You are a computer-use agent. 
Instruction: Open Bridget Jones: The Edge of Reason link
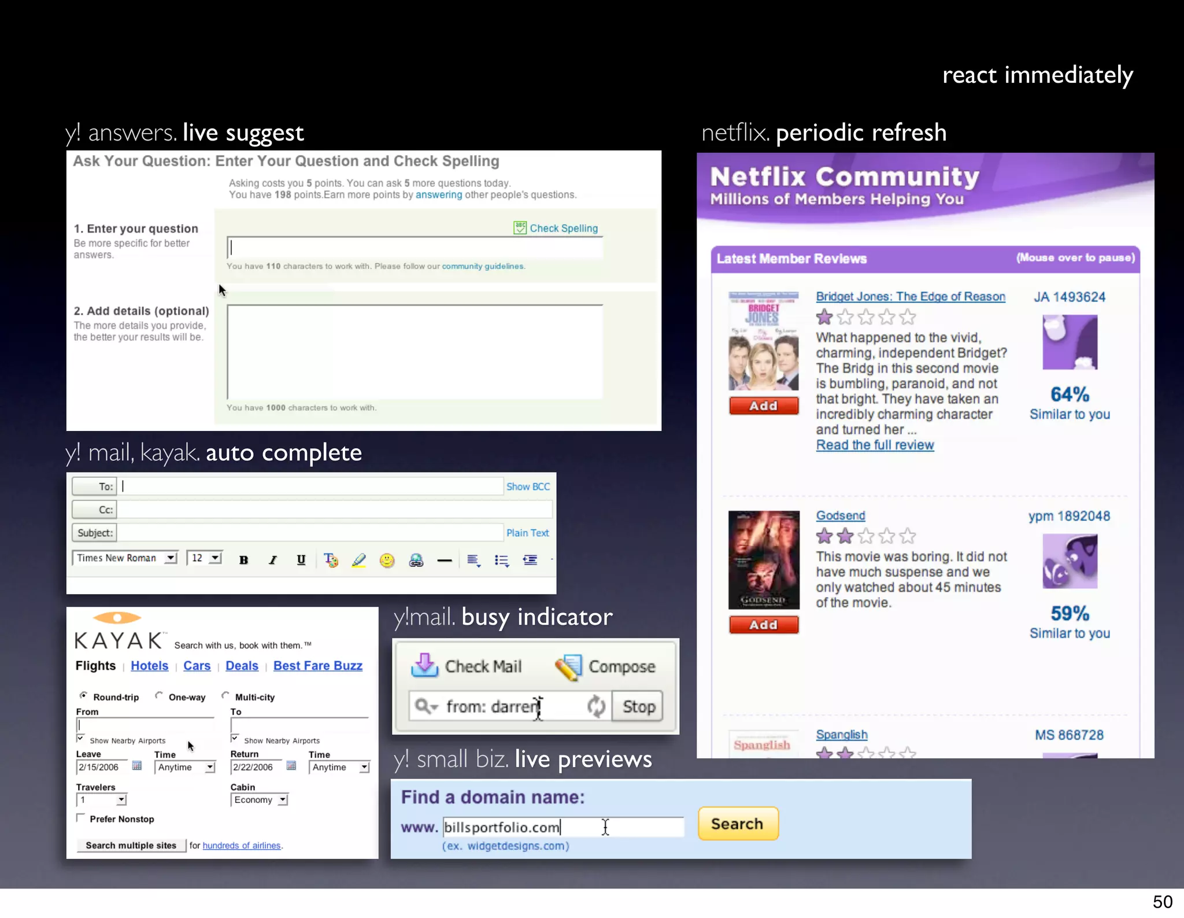click(x=911, y=296)
